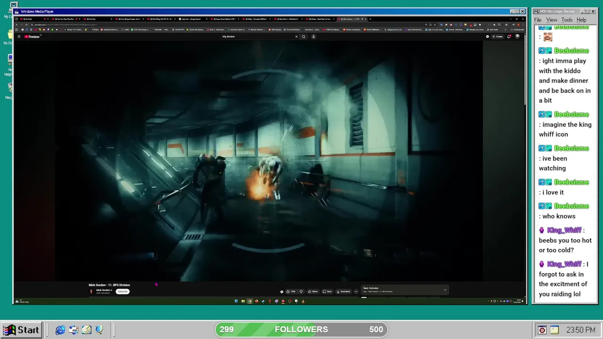Screen dimensions: 603x339
Task: Open more actions ellipsis under video
Action: (x=356, y=291)
